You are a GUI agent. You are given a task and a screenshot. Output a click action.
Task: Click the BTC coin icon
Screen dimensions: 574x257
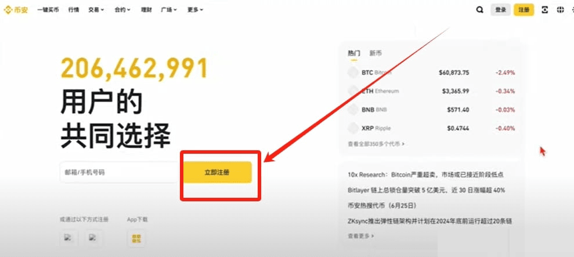(x=353, y=73)
